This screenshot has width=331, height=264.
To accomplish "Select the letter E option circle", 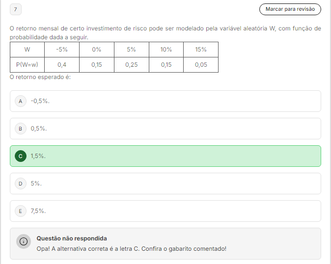I will 20,211.
